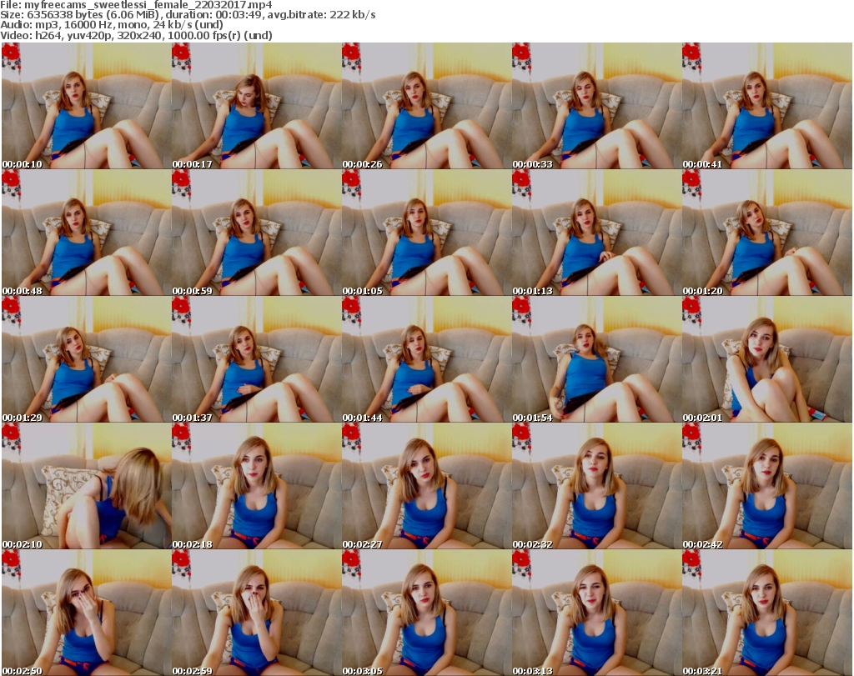The width and height of the screenshot is (854, 676).
Task: Click the Video line showing h264 320x240
Action: coord(136,35)
